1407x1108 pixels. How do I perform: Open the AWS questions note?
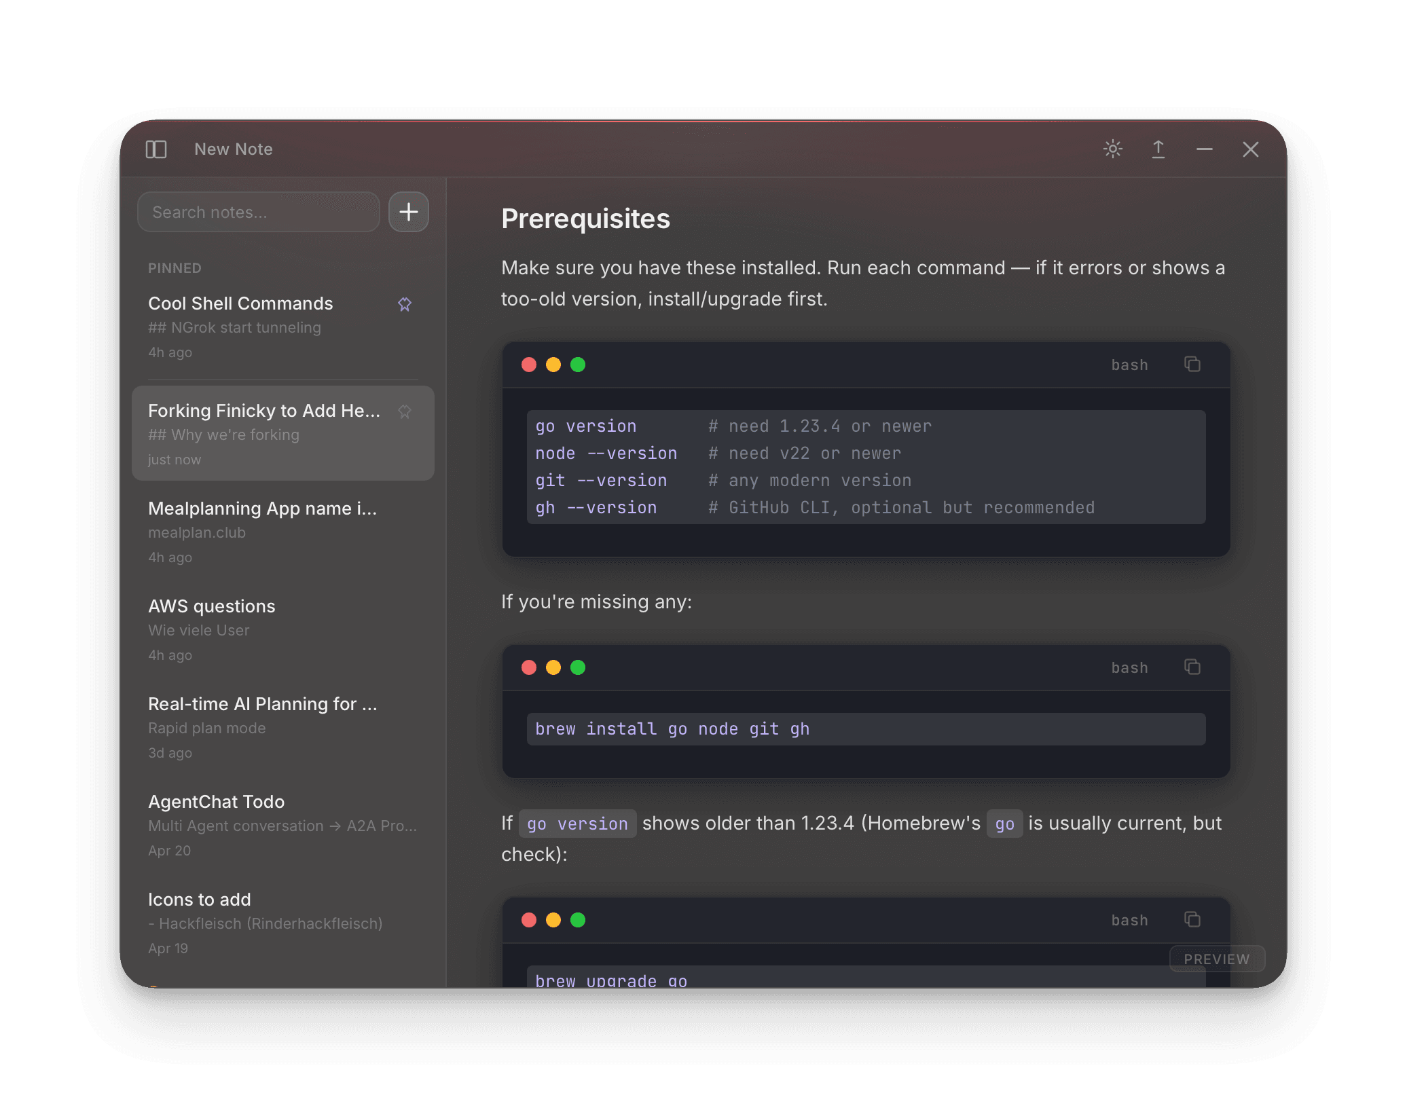point(212,606)
